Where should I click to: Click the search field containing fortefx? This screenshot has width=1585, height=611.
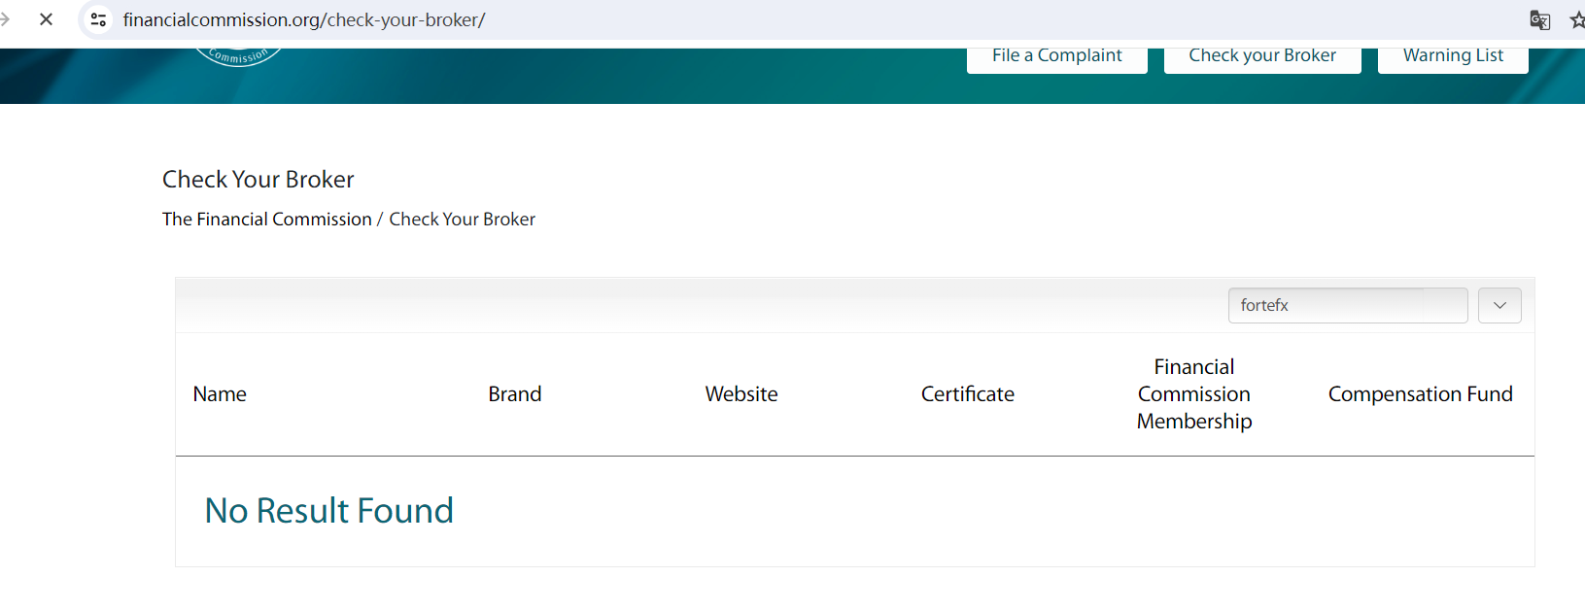tap(1348, 305)
